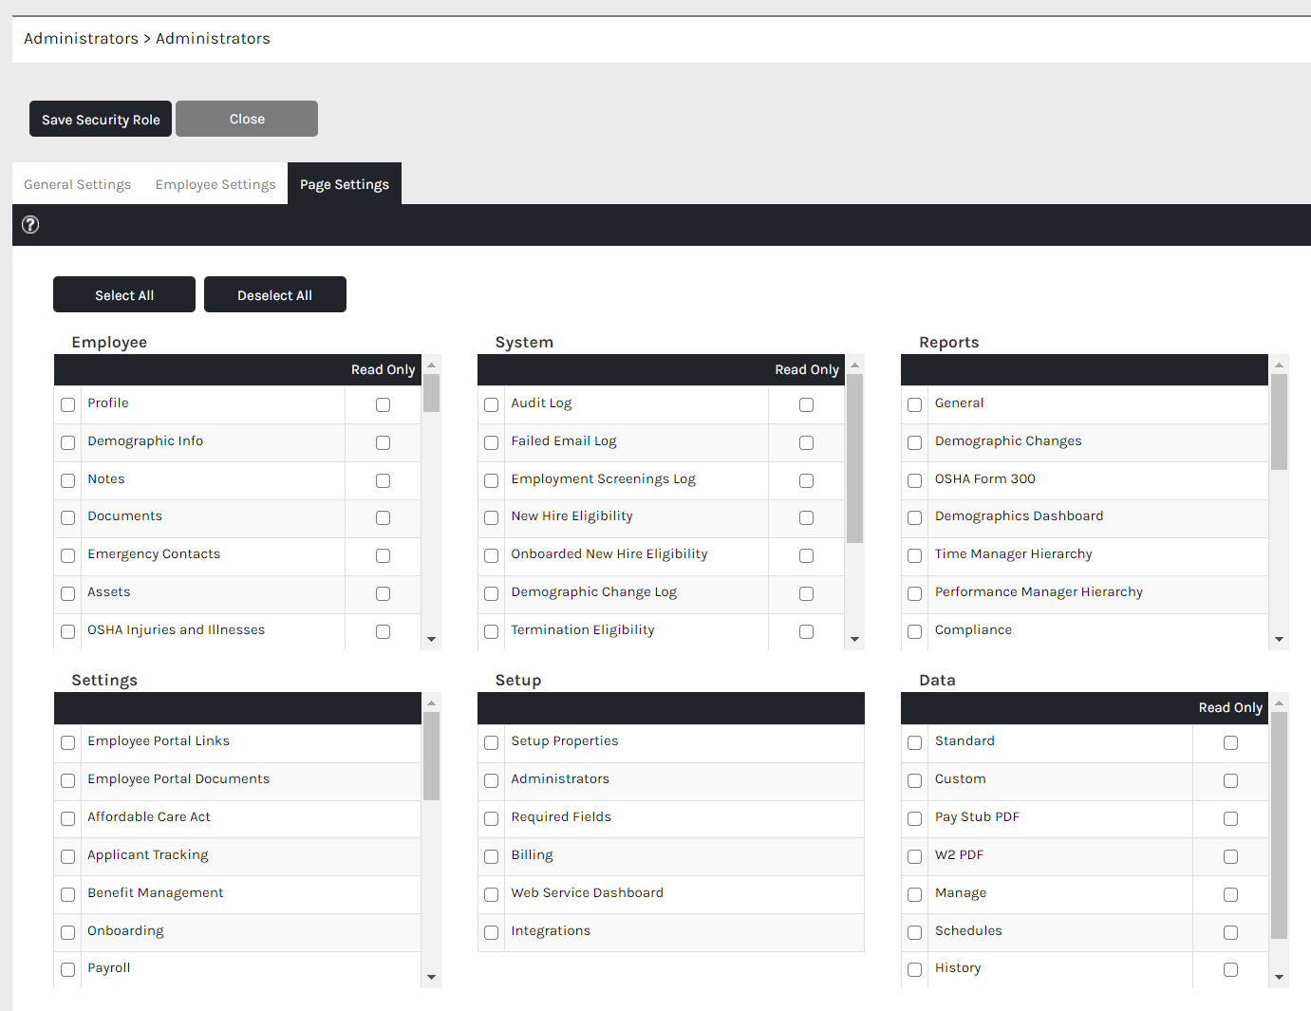Tick Read Only for Custom data
Screen dimensions: 1311x1011
click(x=1231, y=780)
